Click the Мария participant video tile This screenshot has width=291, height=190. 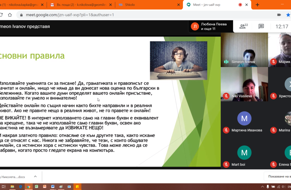click(280, 50)
